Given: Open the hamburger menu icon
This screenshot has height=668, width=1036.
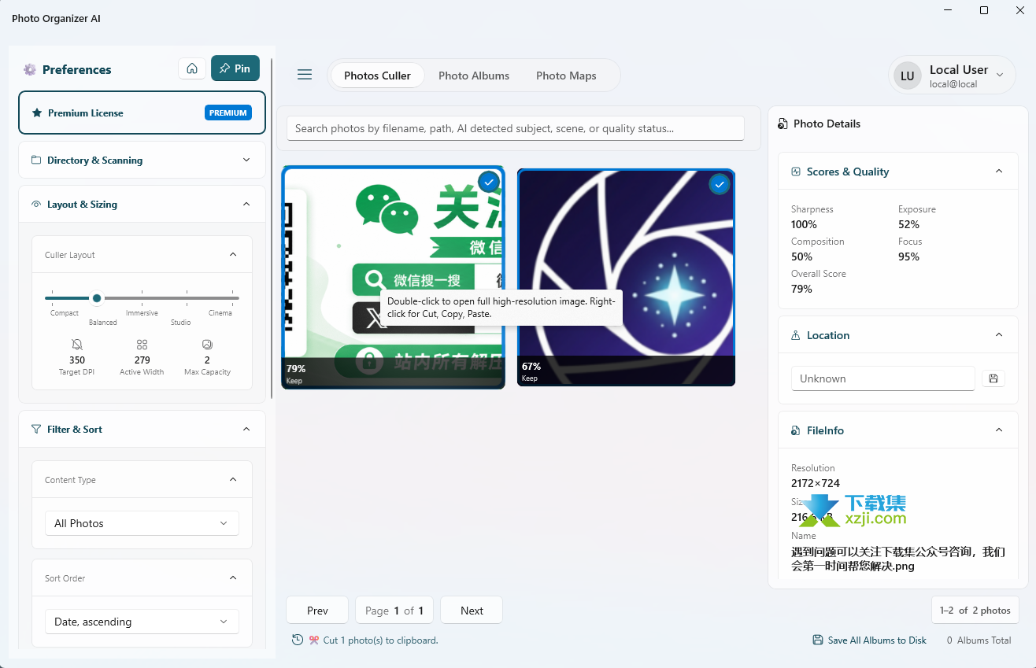Looking at the screenshot, I should click(305, 75).
